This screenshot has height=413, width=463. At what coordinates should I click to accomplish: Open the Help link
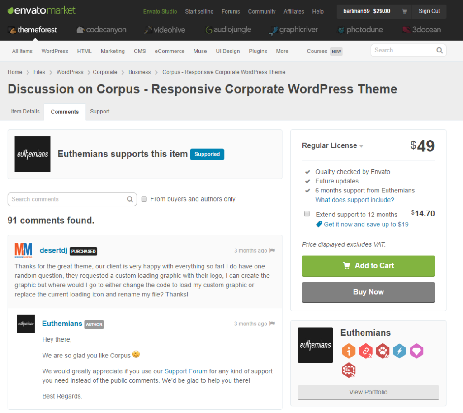click(x=318, y=11)
